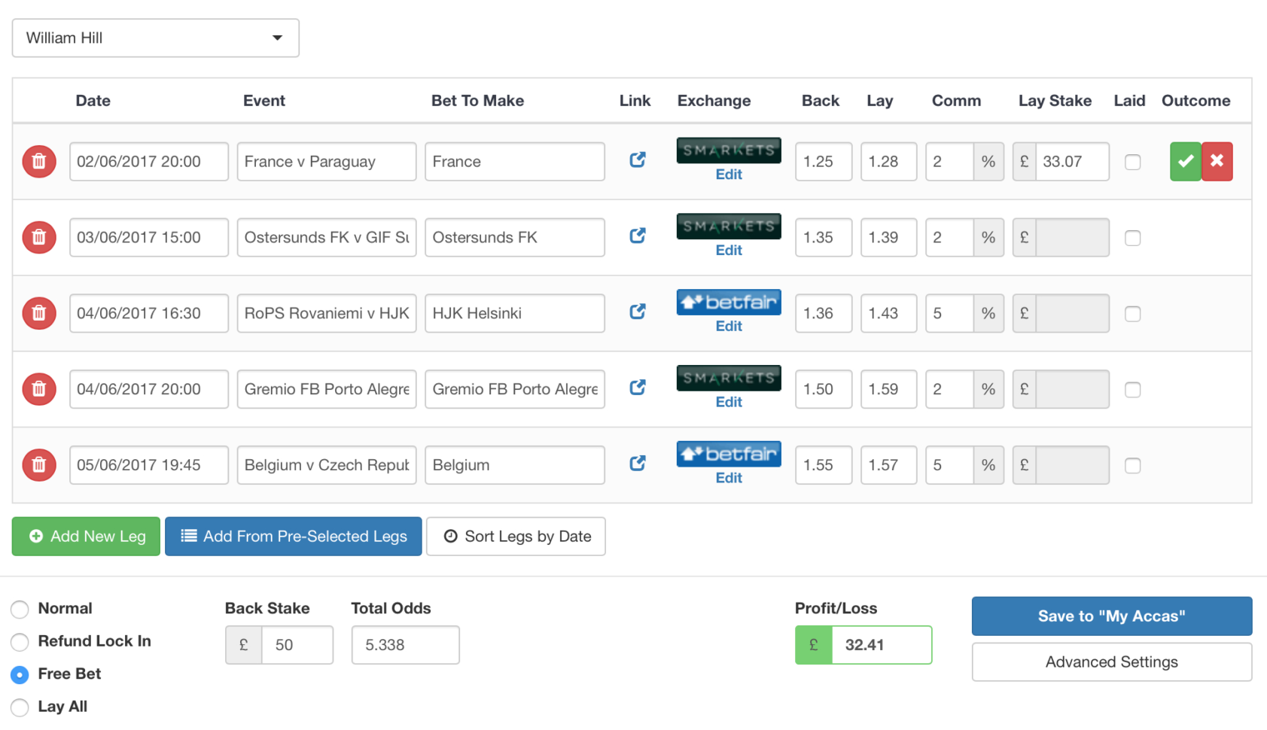The width and height of the screenshot is (1267, 730).
Task: Delete the RoPS Rovaniemi v HJK leg
Action: point(38,313)
